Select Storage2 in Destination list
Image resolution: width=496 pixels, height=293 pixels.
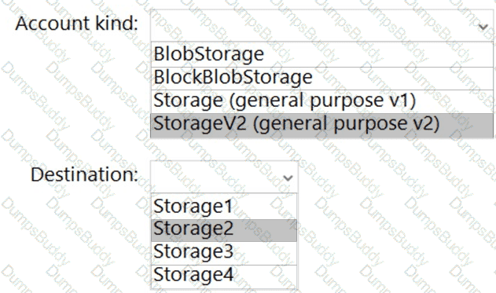coord(224,230)
